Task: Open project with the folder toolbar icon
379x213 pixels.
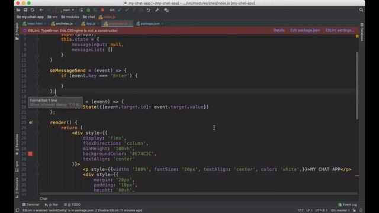Action: (18, 10)
